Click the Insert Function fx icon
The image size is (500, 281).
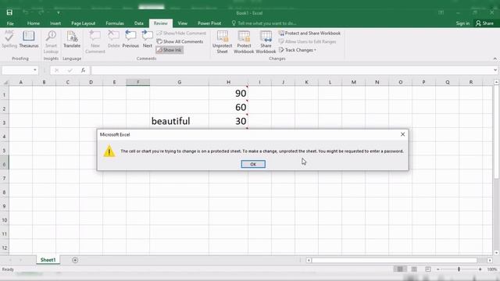coord(83,70)
